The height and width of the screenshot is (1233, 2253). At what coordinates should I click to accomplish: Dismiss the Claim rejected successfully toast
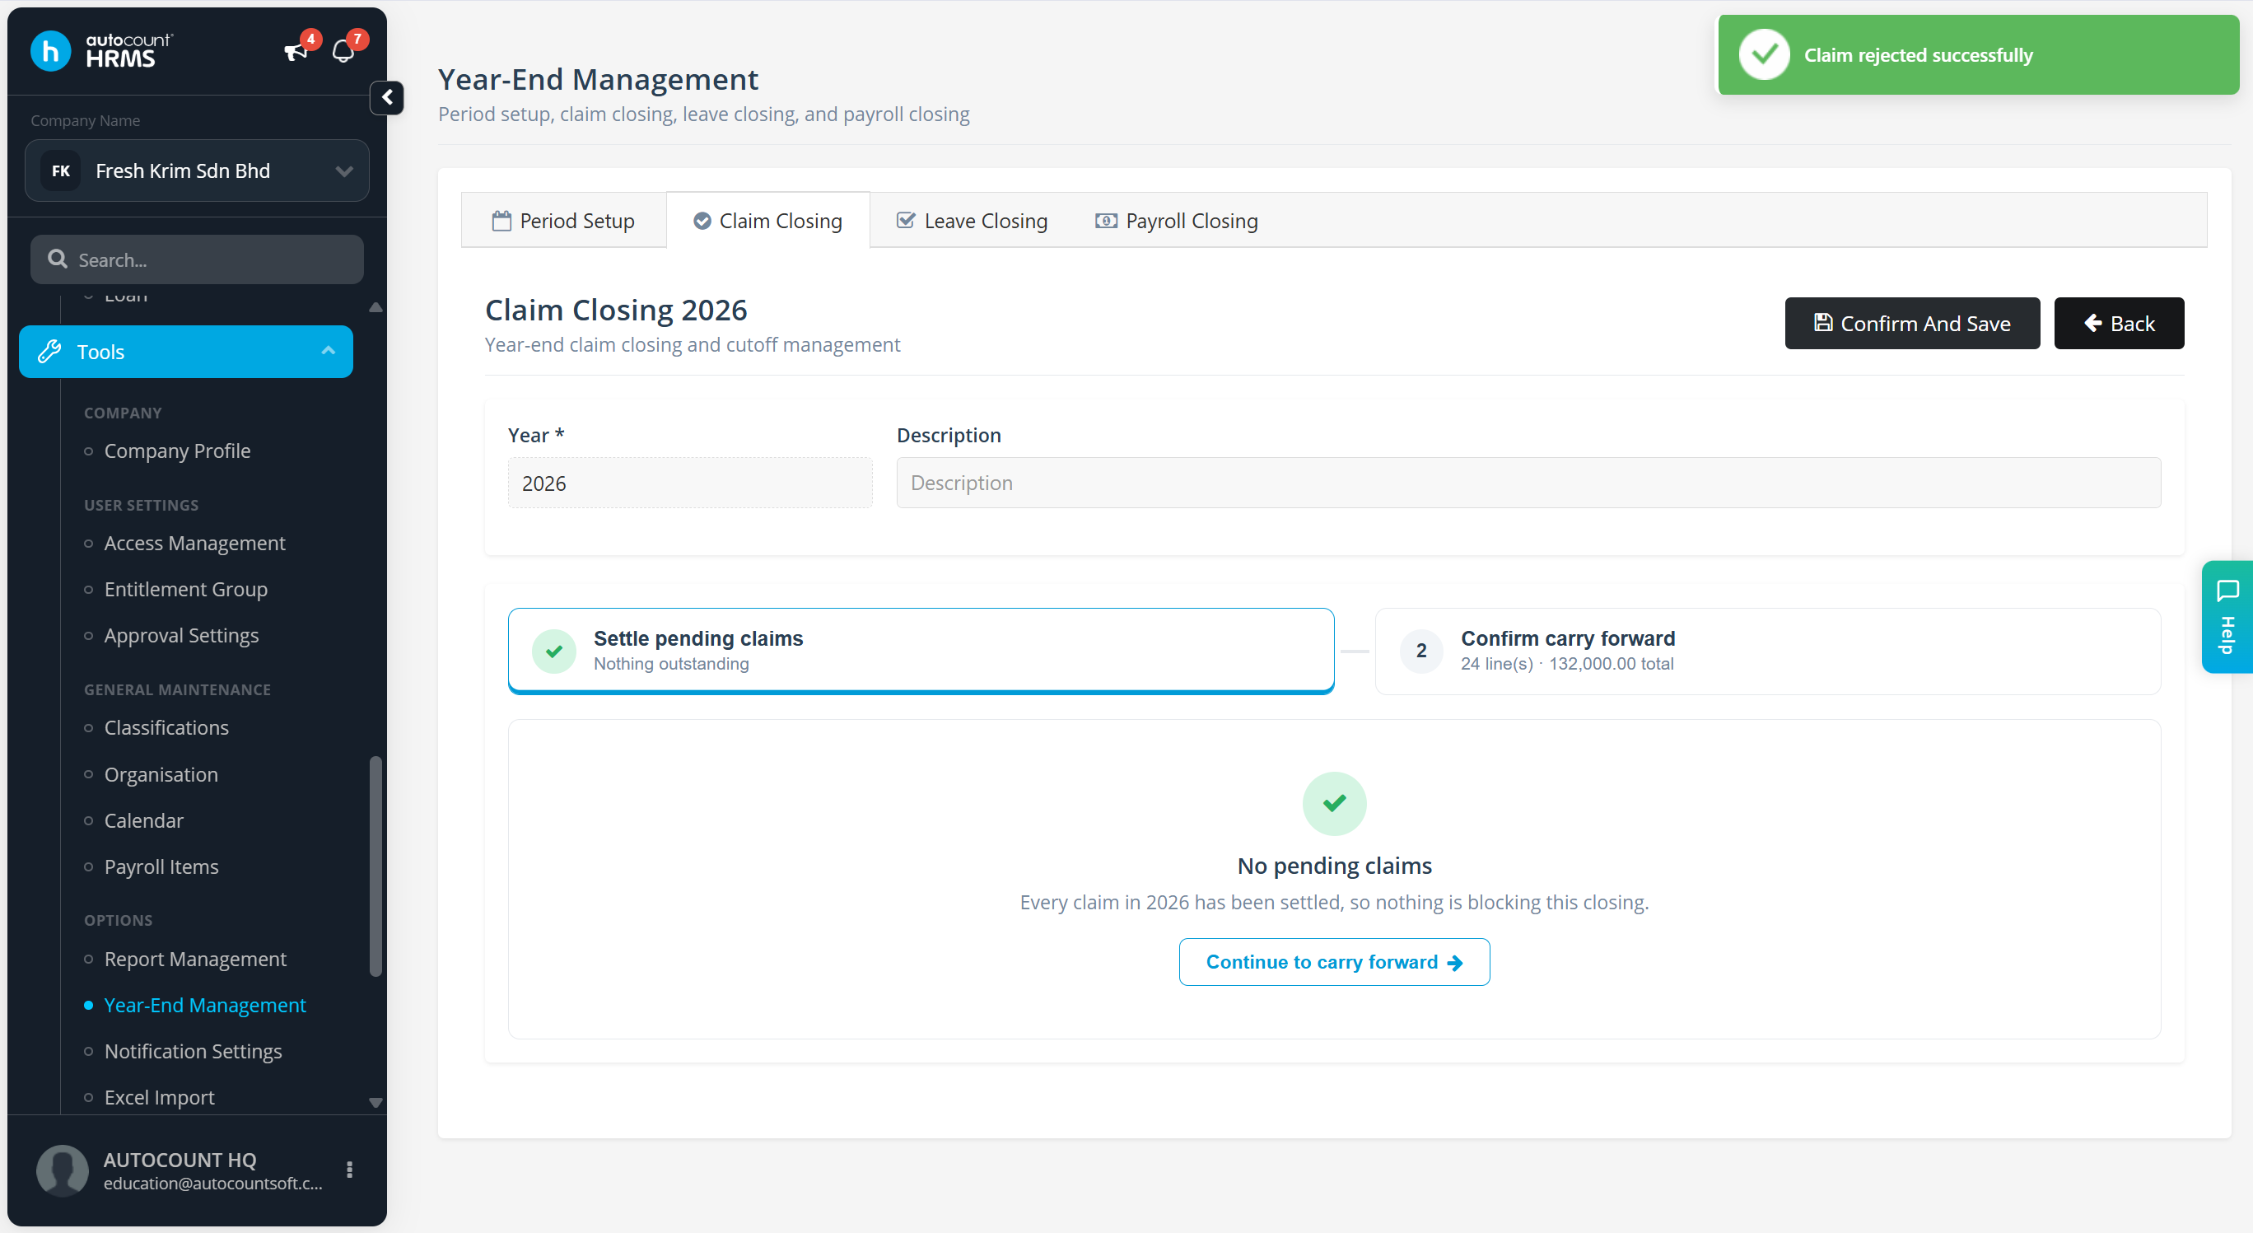1977,55
